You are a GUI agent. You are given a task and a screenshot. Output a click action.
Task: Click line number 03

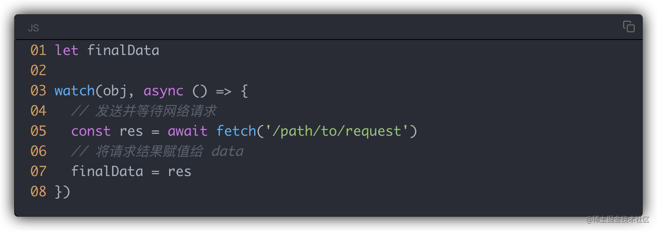[x=38, y=91]
